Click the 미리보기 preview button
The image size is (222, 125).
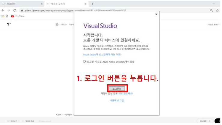pos(12,121)
